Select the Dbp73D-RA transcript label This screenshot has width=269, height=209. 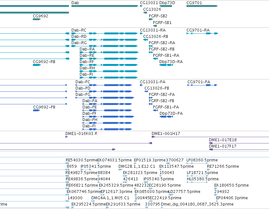point(171,62)
